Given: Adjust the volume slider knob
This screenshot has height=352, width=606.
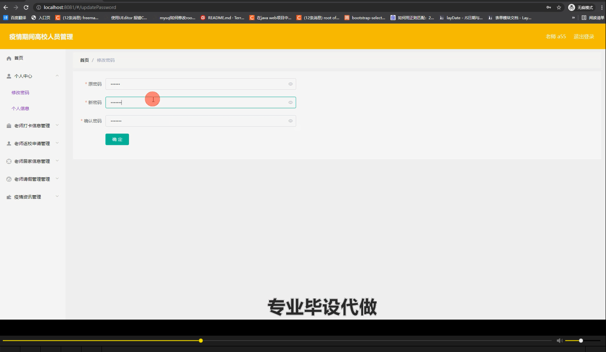Looking at the screenshot, I should coord(581,340).
